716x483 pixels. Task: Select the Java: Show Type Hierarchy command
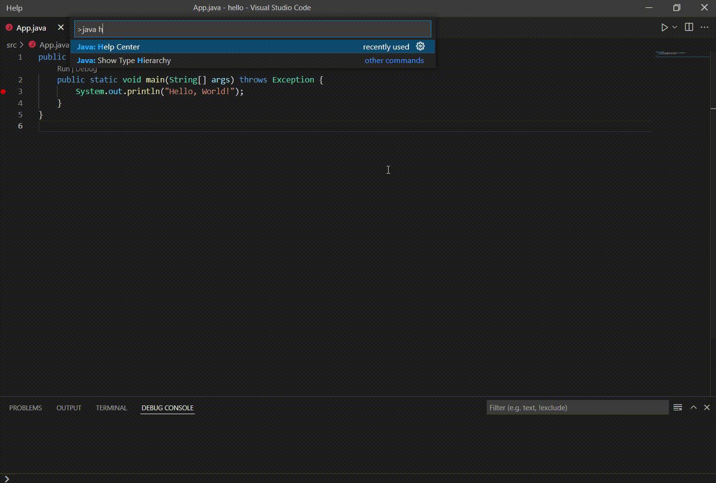124,60
